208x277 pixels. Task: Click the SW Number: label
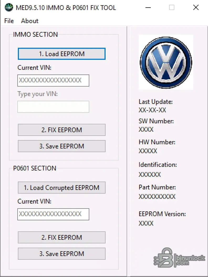pos(156,121)
